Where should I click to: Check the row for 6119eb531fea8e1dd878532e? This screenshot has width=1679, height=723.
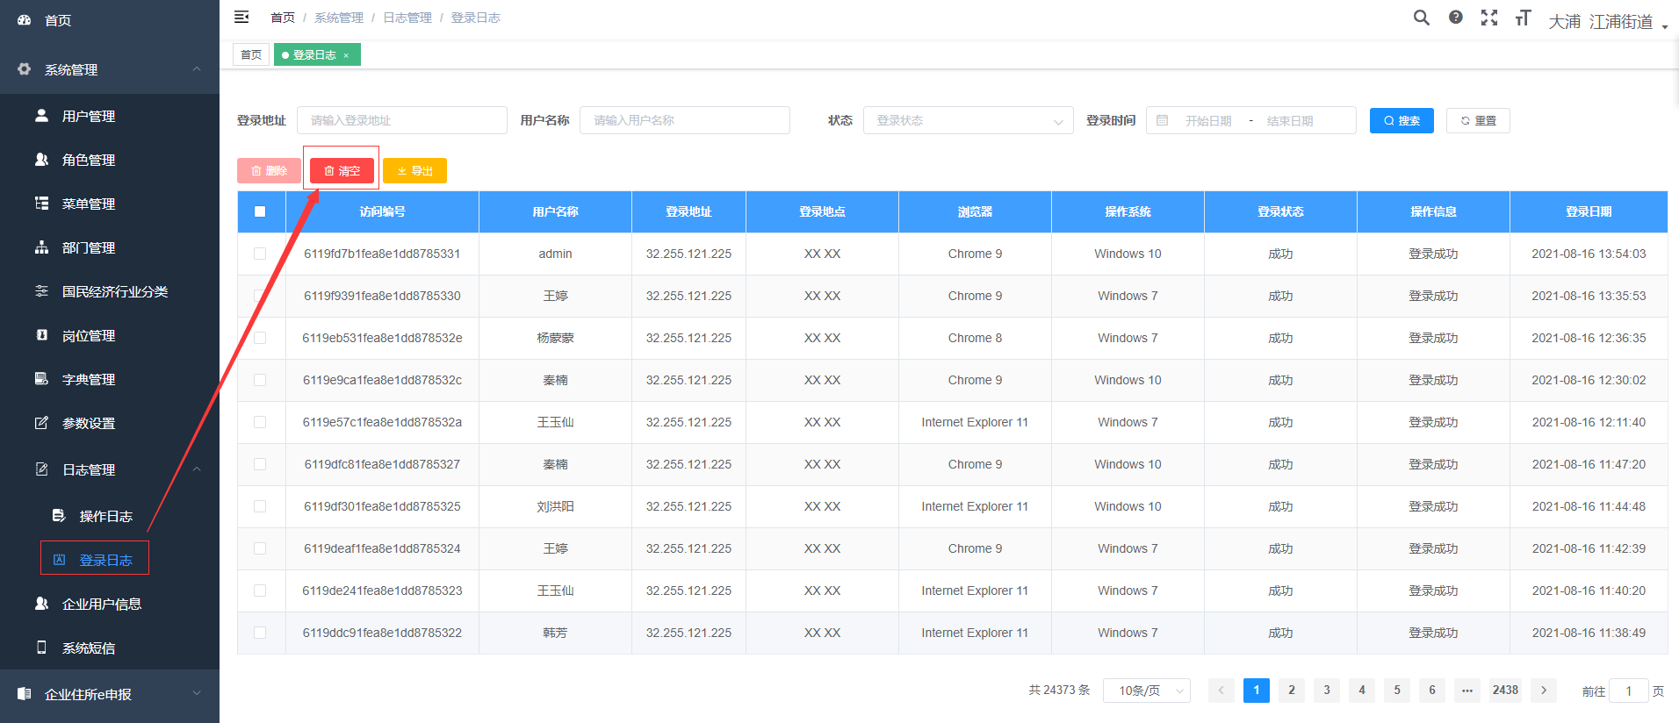(x=260, y=338)
